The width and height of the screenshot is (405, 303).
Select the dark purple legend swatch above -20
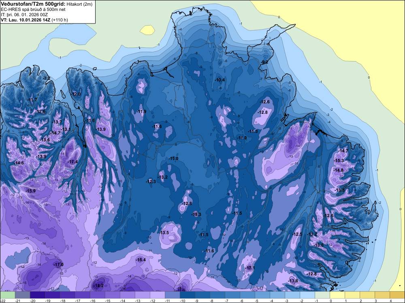click(x=37, y=295)
